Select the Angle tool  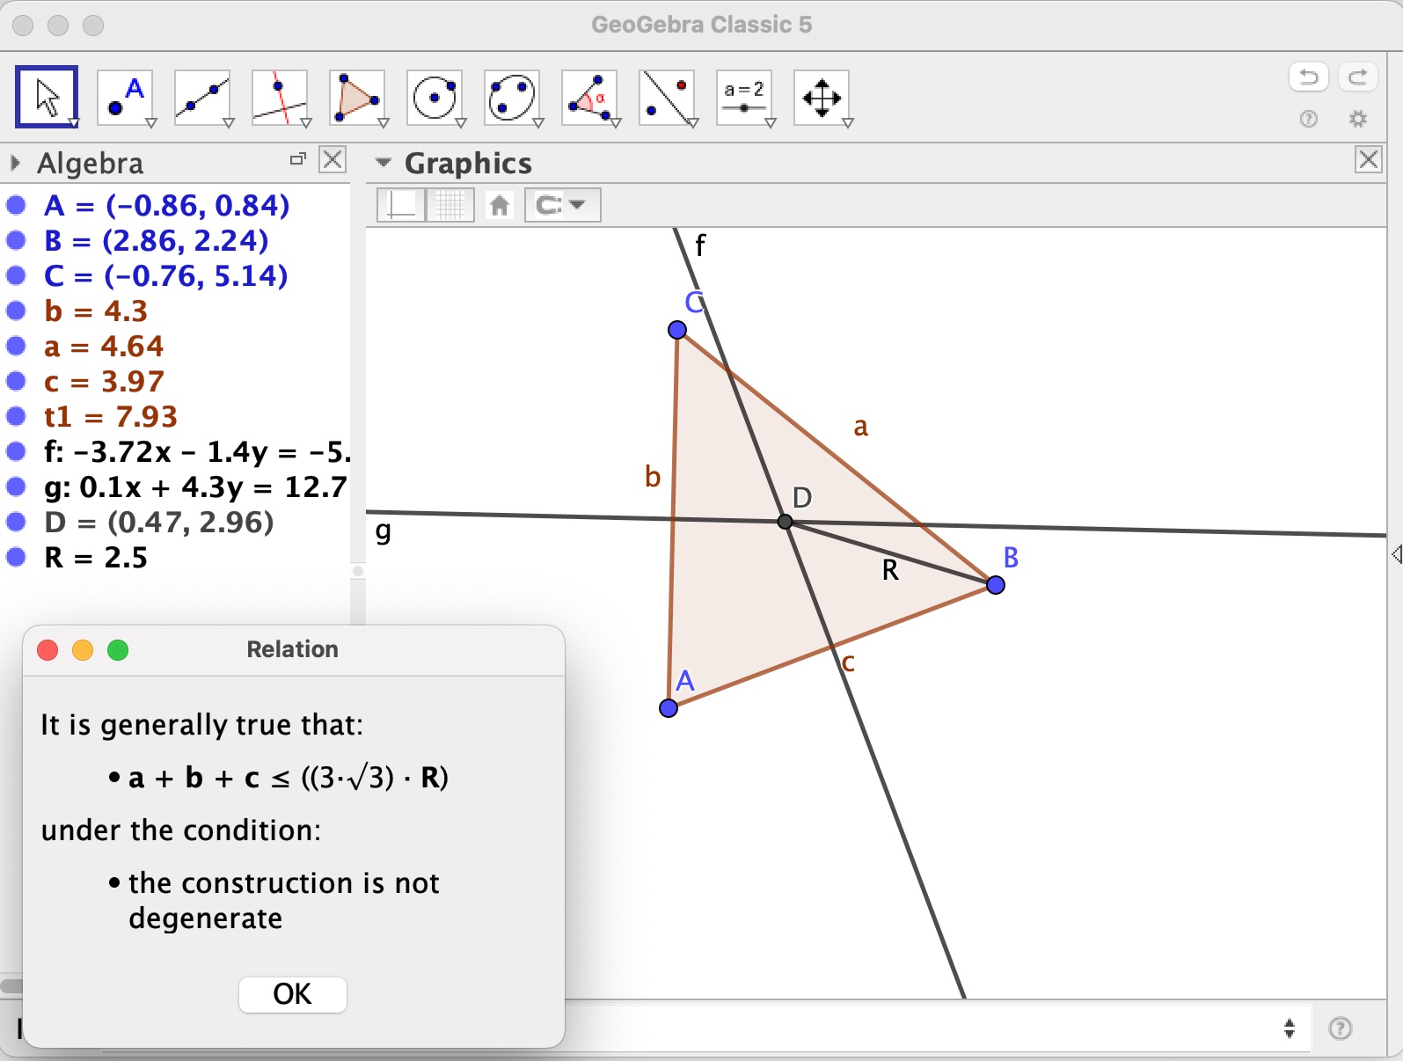point(589,97)
